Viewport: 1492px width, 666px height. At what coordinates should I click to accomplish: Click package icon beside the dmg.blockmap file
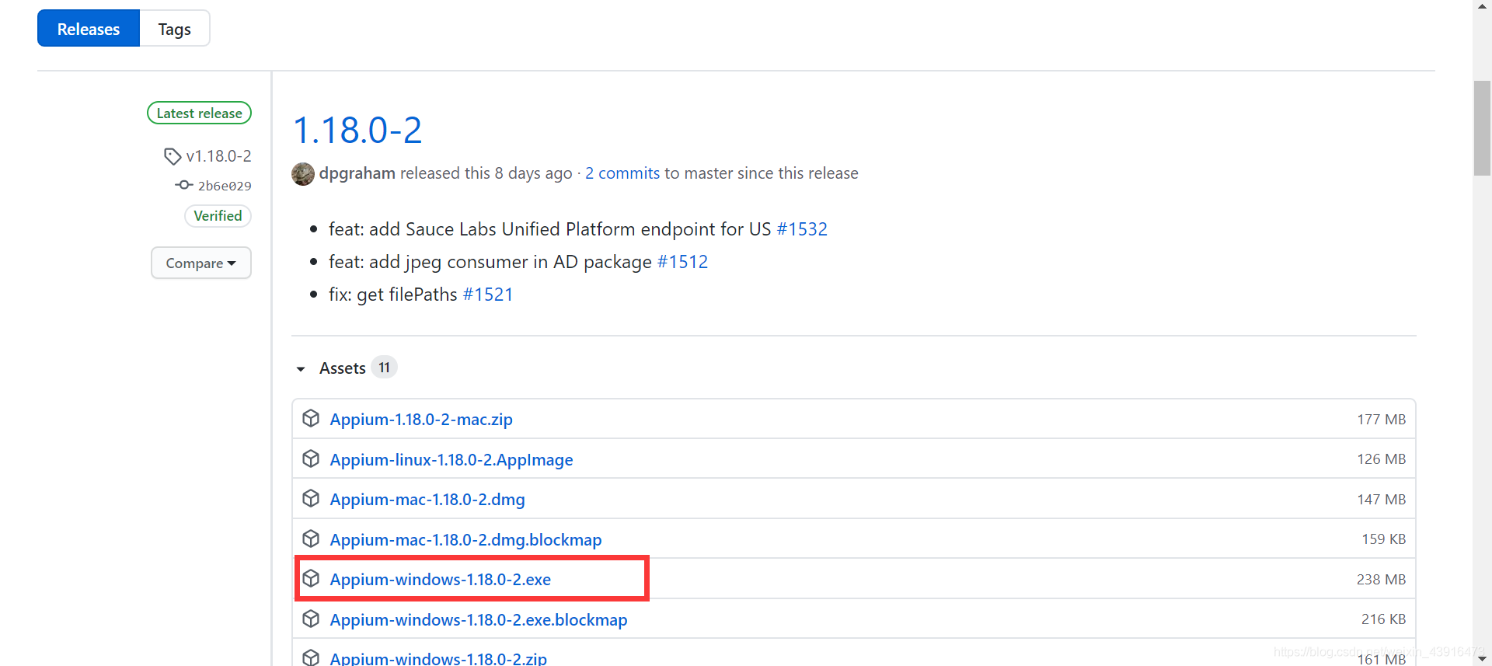[311, 539]
